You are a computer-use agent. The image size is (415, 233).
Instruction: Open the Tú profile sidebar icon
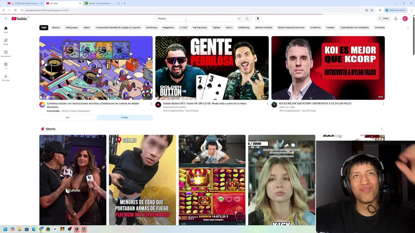point(6,65)
